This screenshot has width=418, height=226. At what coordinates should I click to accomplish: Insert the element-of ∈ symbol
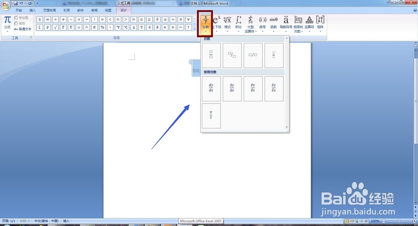(165, 27)
